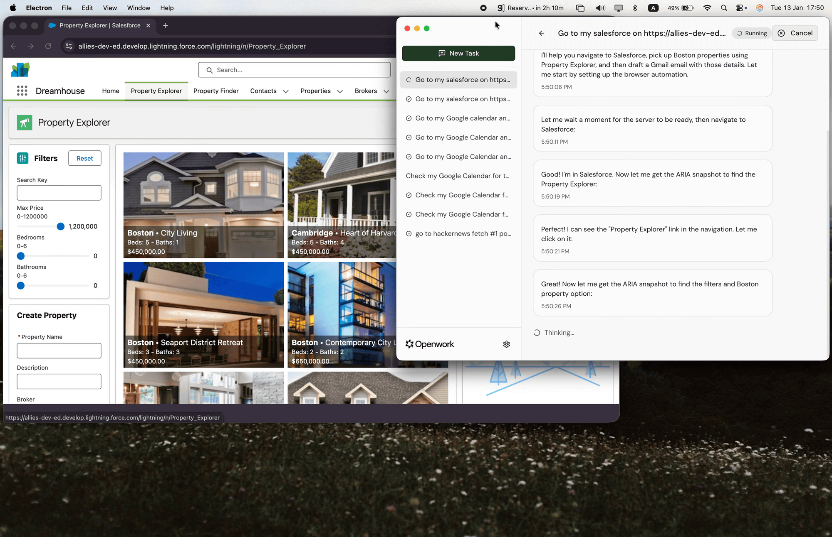Expand the Brokers dropdown chevron
Image resolution: width=832 pixels, height=537 pixels.
[x=386, y=91]
